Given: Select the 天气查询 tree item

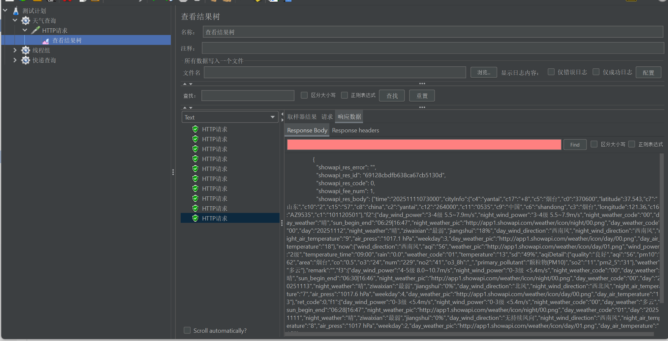Looking at the screenshot, I should pos(44,21).
